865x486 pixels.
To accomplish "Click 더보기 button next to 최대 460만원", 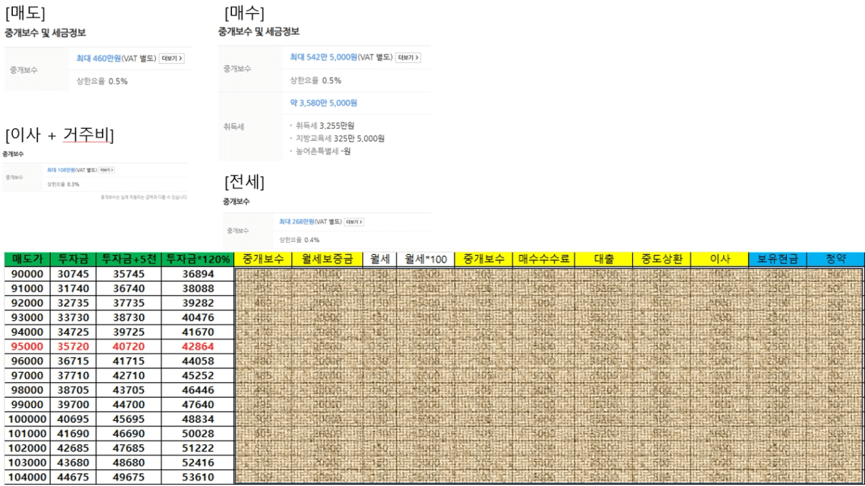I will [x=172, y=58].
